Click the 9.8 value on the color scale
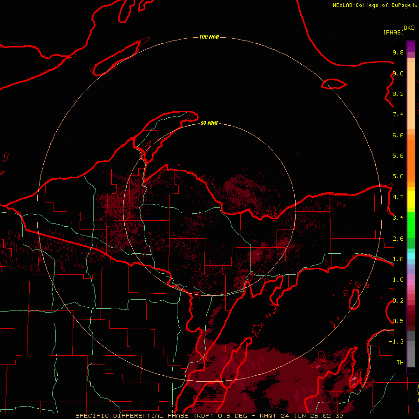Screen dimensions: 419x419 (x=398, y=52)
